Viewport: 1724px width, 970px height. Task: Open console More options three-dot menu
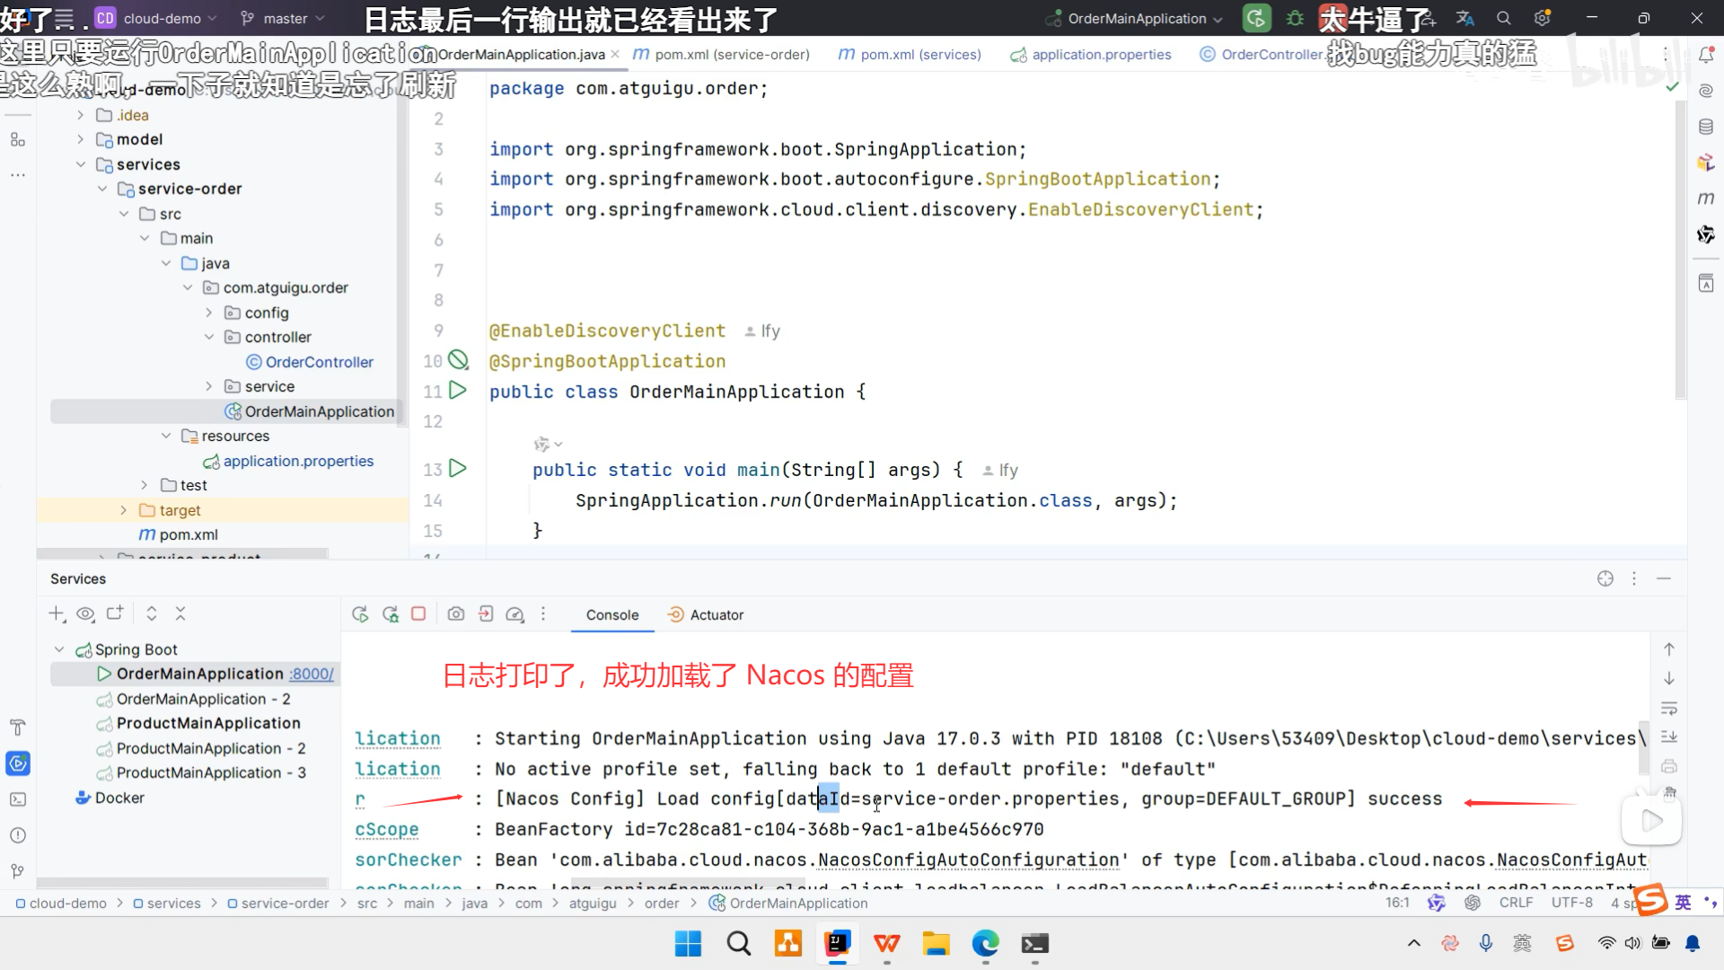(543, 614)
